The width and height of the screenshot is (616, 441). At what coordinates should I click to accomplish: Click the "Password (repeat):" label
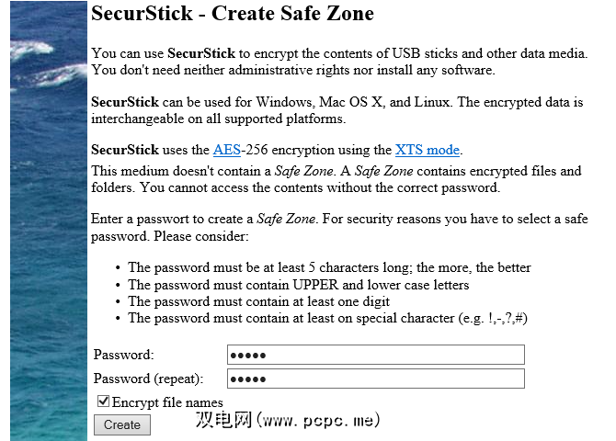click(x=148, y=379)
